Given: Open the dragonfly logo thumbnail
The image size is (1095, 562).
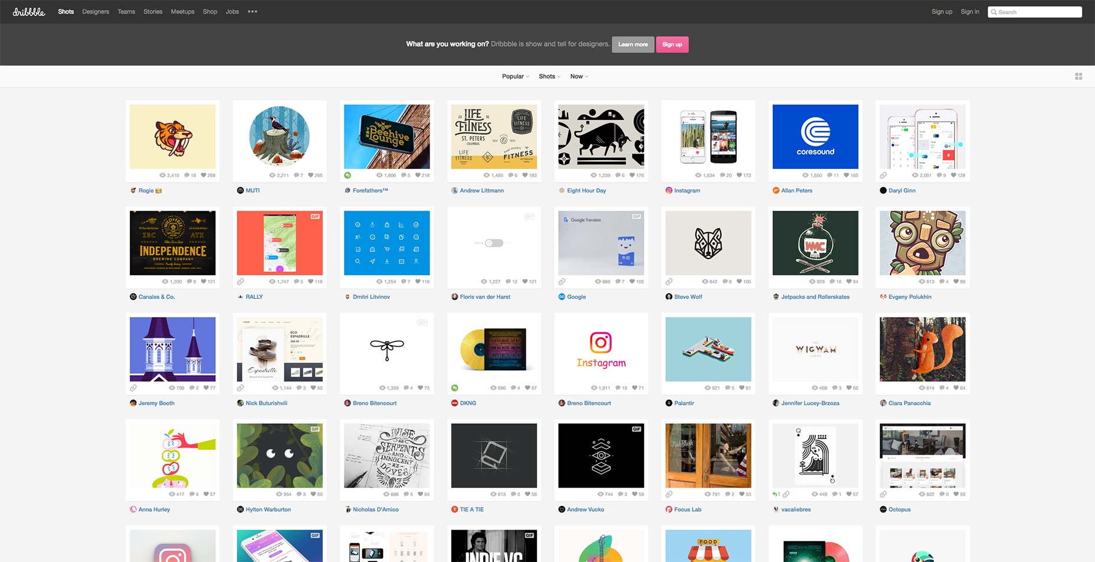Looking at the screenshot, I should tap(387, 349).
